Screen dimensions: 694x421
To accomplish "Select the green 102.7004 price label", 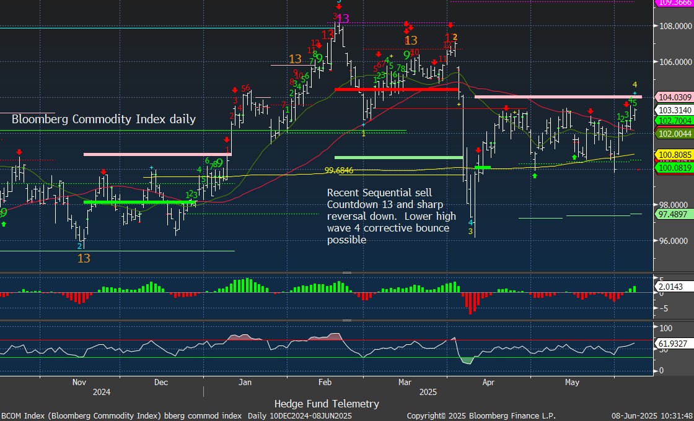I will pyautogui.click(x=676, y=120).
